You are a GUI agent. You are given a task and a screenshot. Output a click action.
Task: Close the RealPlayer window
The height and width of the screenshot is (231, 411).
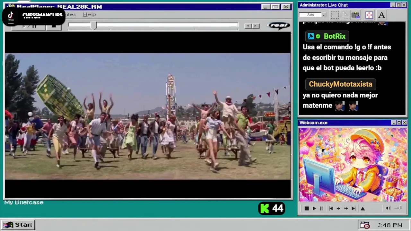click(x=286, y=7)
